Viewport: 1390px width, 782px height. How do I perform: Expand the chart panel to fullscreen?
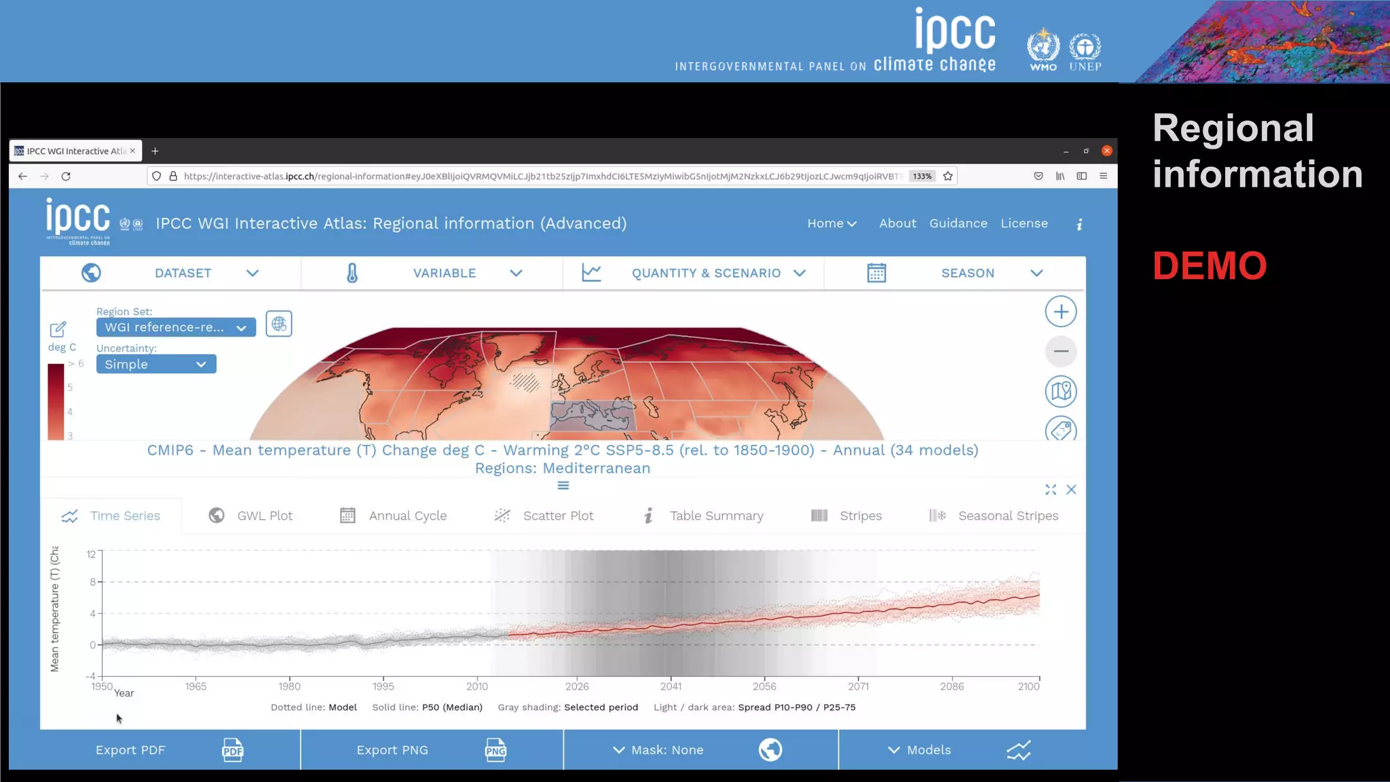tap(1051, 489)
